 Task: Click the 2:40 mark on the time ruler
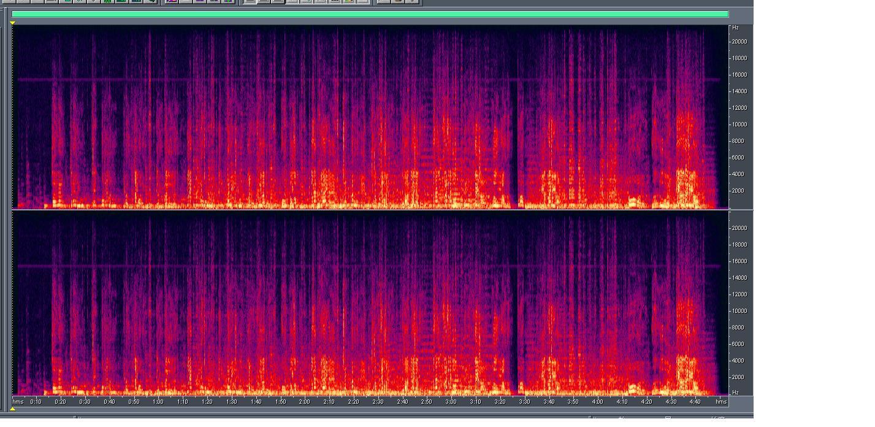tap(402, 402)
